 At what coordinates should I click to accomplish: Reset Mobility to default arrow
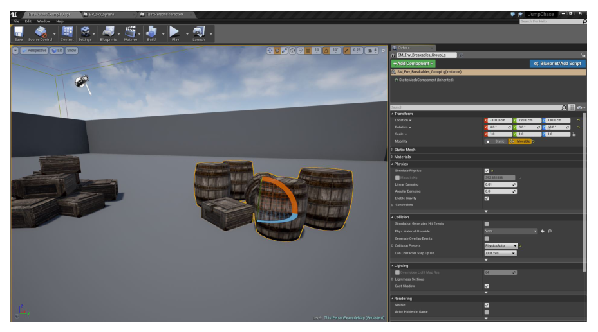click(534, 141)
